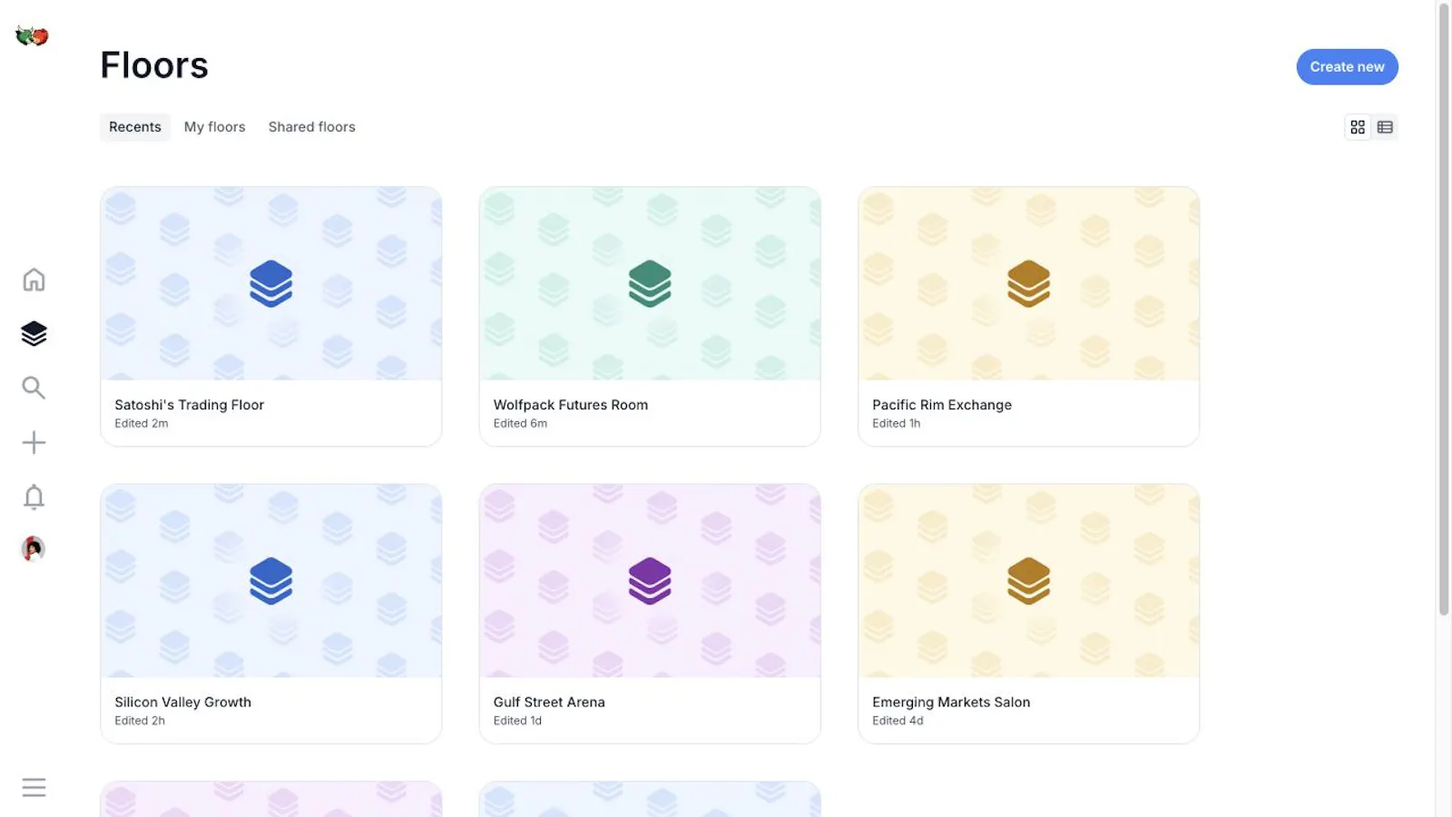Switch to list view layout
Screen dimensions: 1452x817
[x=1385, y=127]
